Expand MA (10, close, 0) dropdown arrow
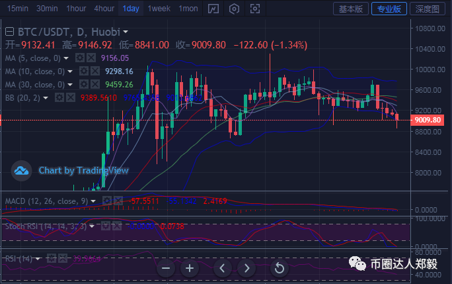This screenshot has width=452, height=284. pyautogui.click(x=70, y=71)
